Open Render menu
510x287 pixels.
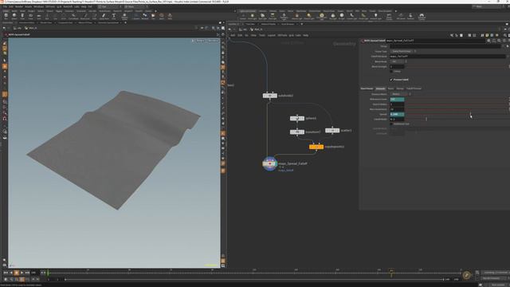click(x=19, y=6)
